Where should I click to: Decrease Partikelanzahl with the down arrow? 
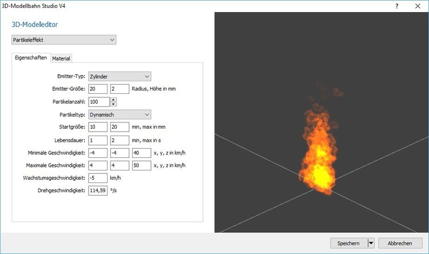click(113, 104)
